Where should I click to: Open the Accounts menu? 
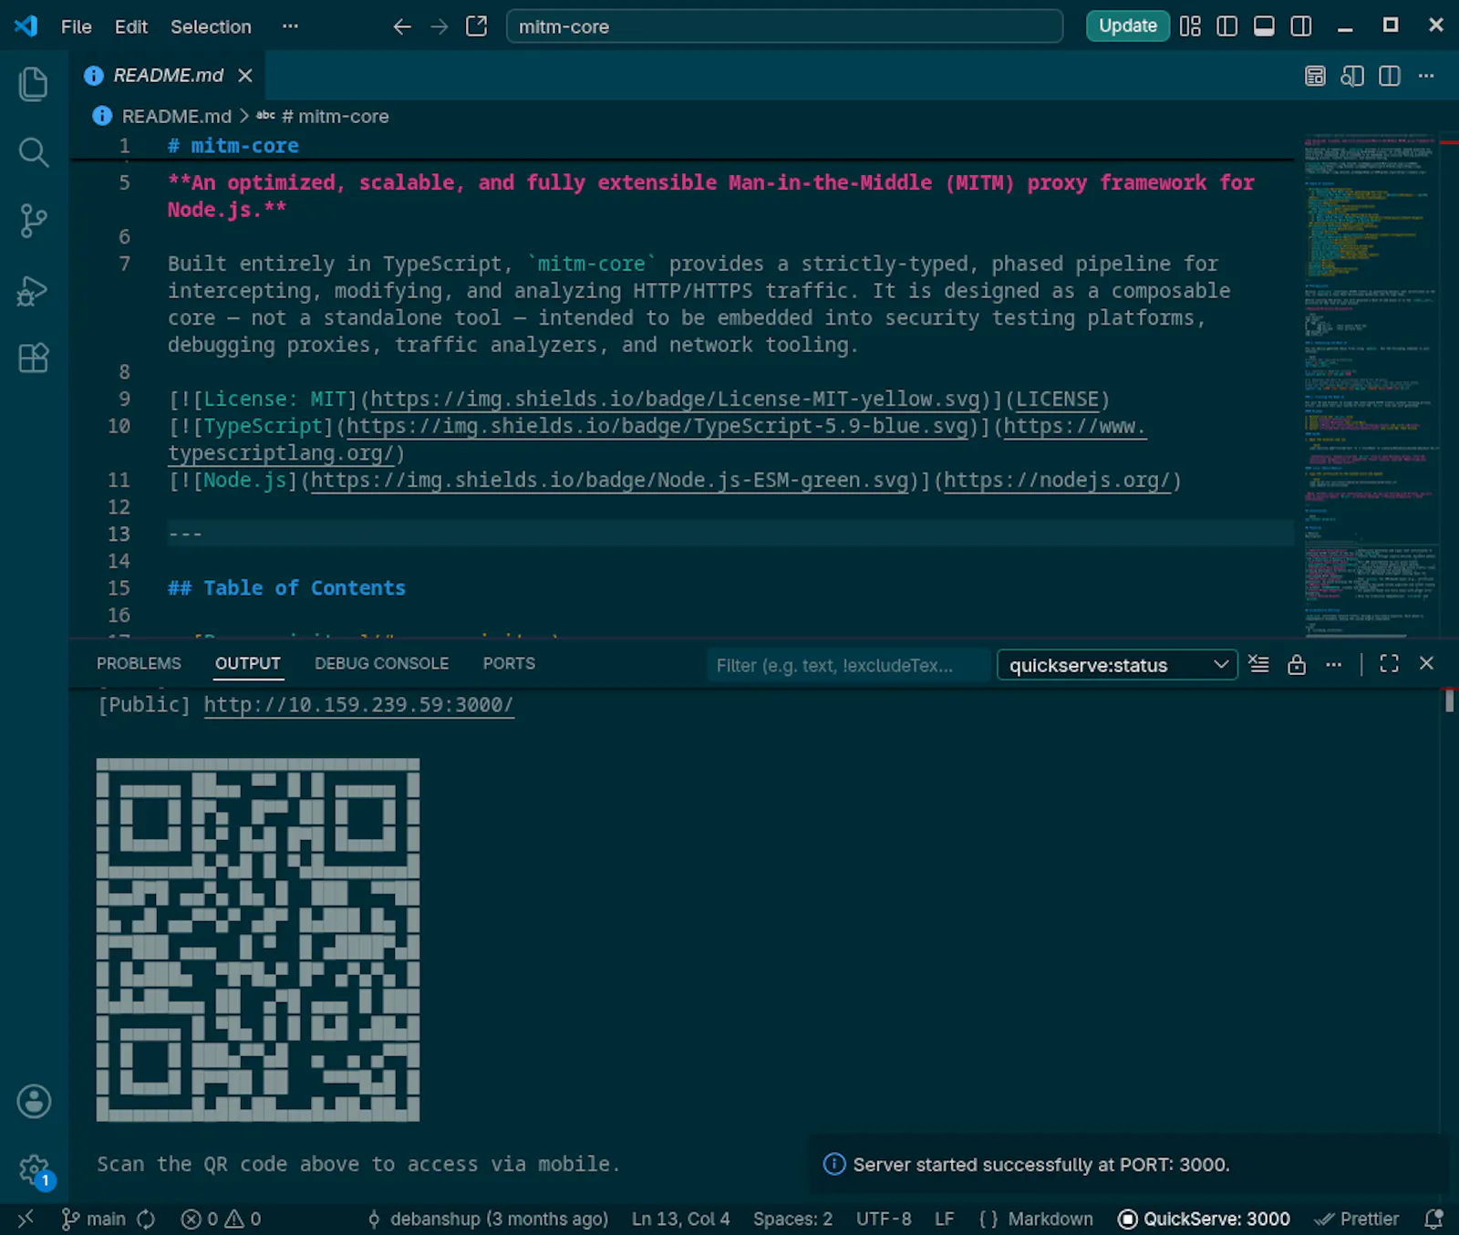click(34, 1102)
